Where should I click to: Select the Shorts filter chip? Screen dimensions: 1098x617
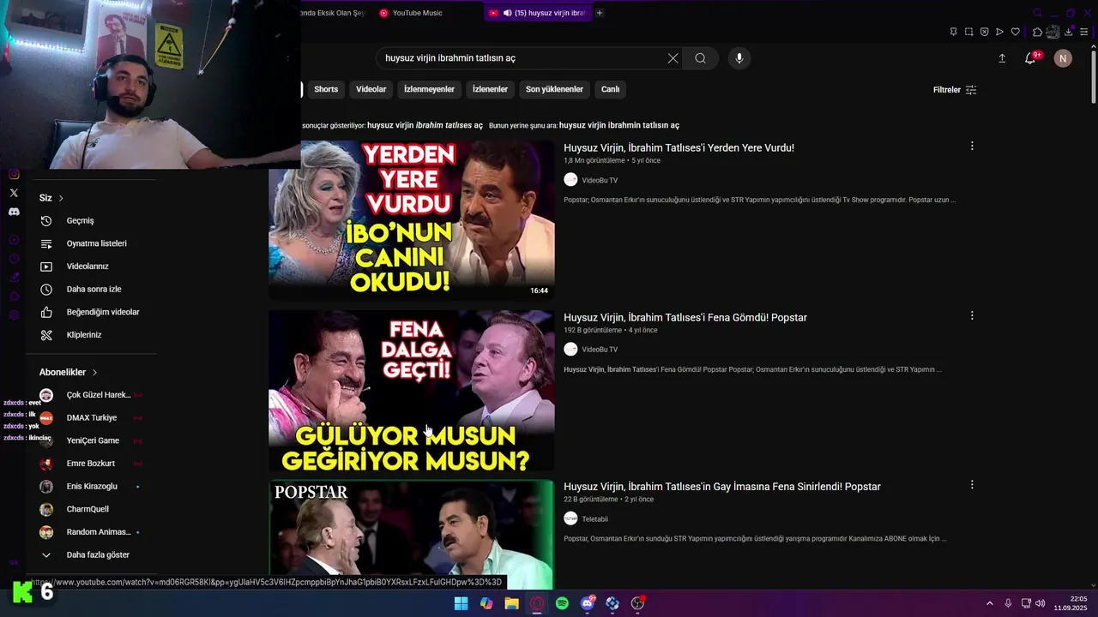click(326, 89)
